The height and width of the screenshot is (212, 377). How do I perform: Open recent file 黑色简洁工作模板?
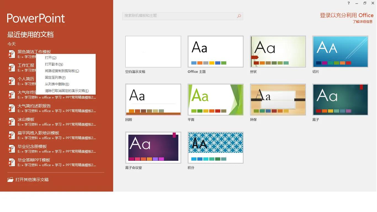[34, 52]
